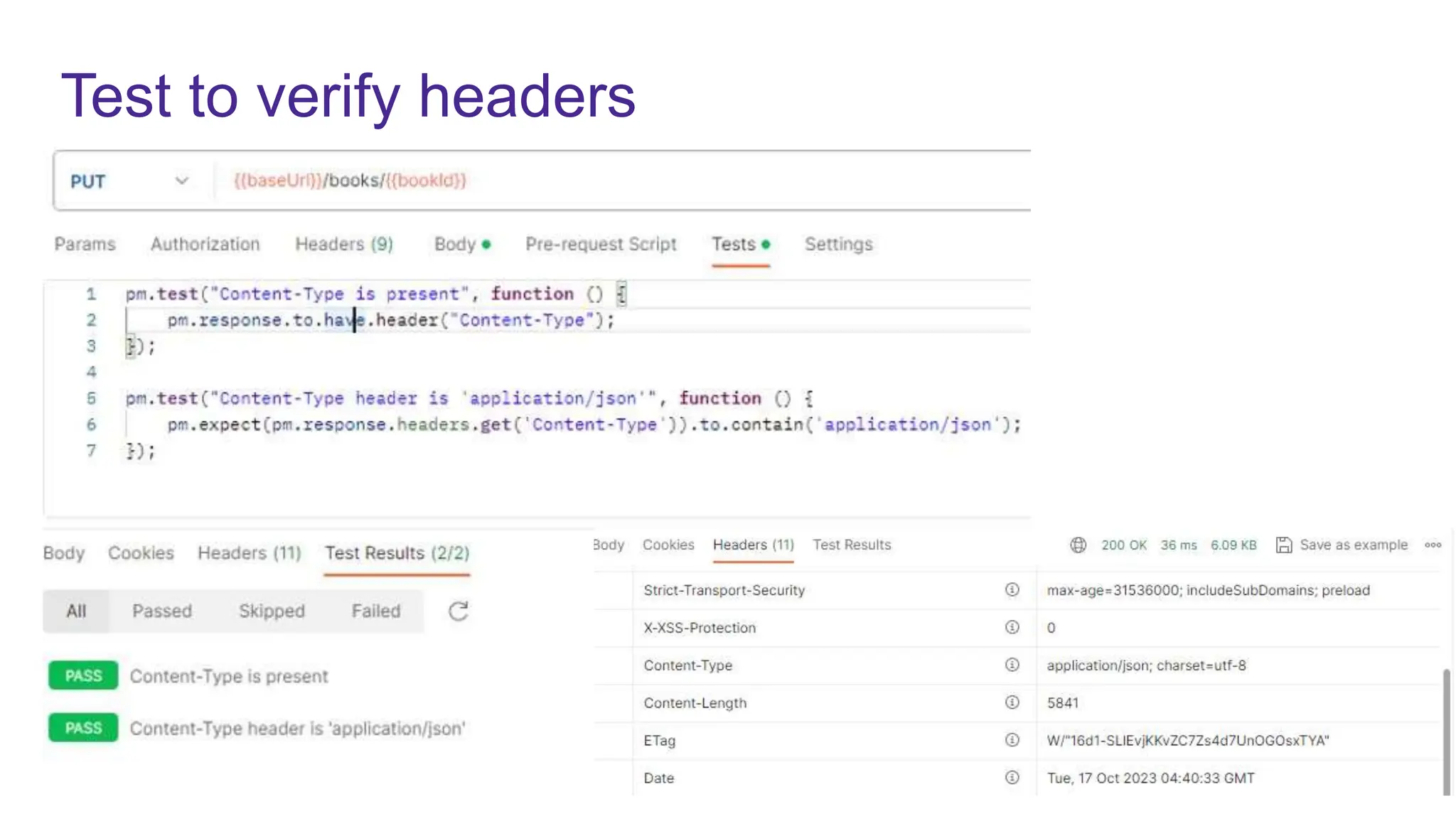Click info icon for ETag
This screenshot has height=819, width=1456.
1012,740
